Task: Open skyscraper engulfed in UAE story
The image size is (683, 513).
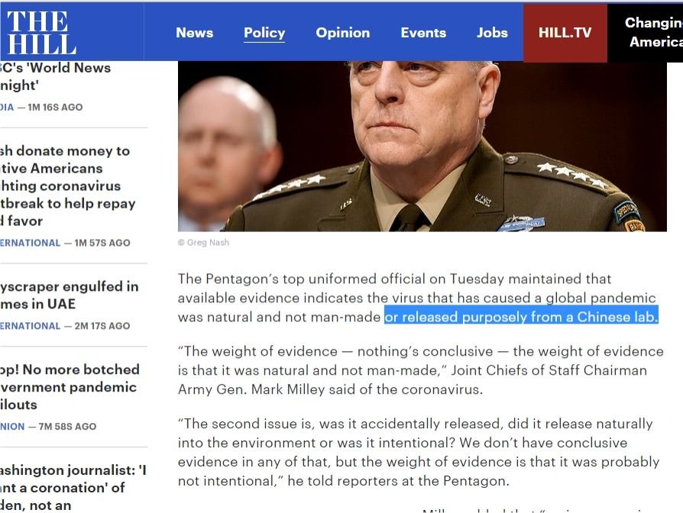Action: coord(70,295)
